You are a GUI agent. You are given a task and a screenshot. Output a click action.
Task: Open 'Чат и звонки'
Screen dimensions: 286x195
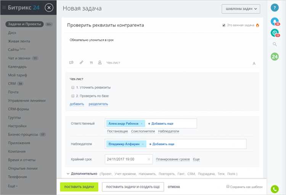click(19, 58)
